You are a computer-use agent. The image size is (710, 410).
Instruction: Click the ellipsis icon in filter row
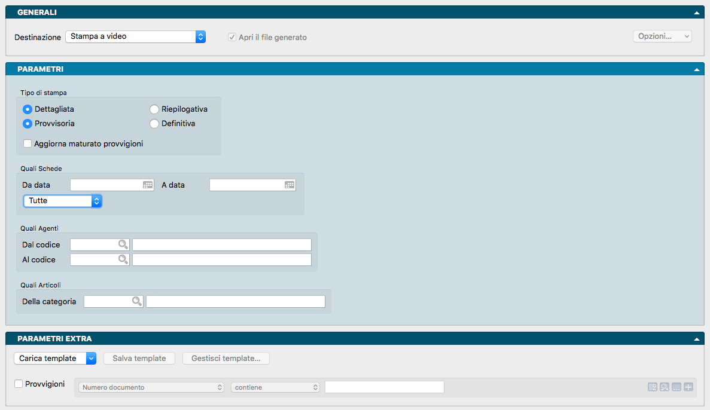tap(677, 387)
